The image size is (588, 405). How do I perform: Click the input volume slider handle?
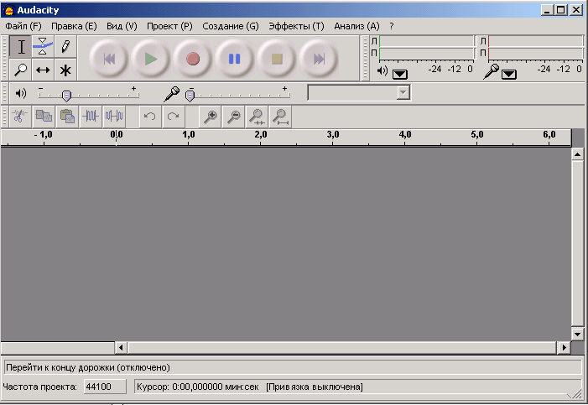point(190,96)
